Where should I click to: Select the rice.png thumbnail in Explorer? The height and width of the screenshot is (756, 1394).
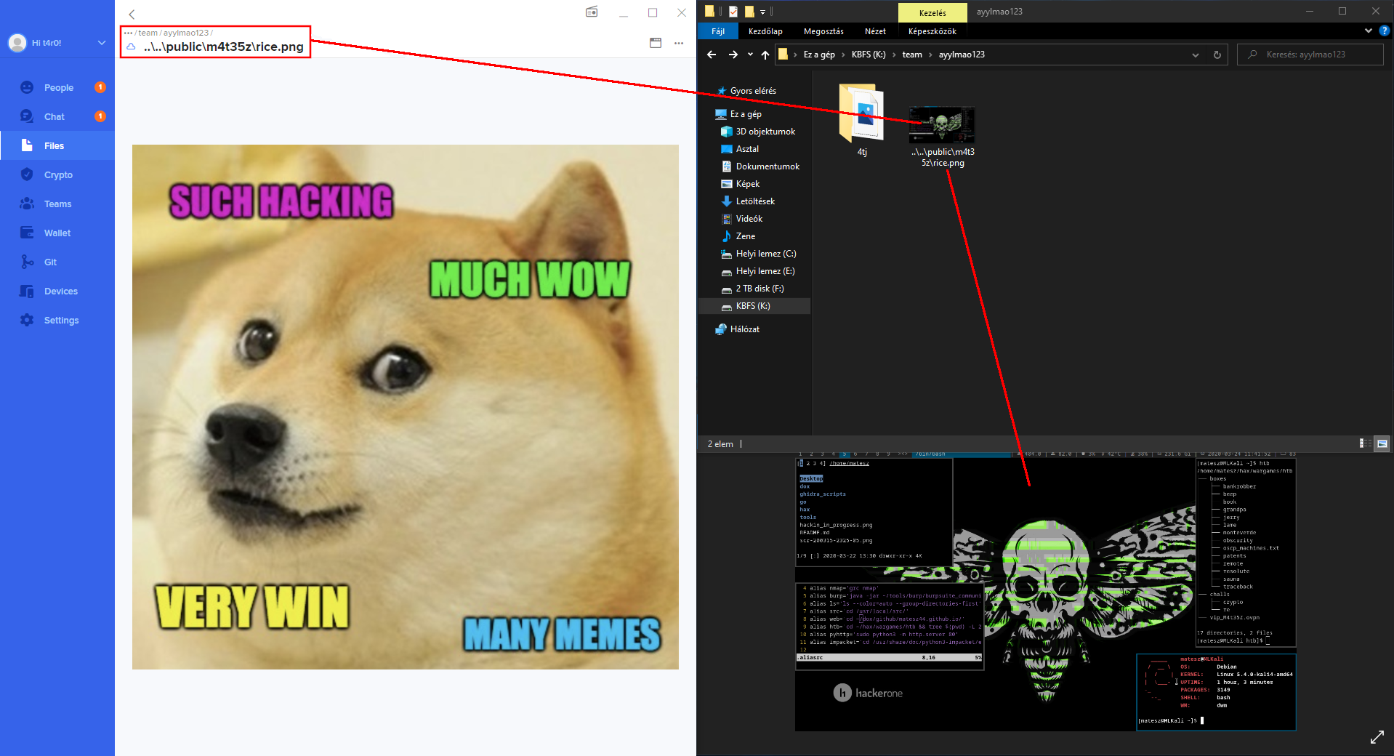tap(941, 124)
